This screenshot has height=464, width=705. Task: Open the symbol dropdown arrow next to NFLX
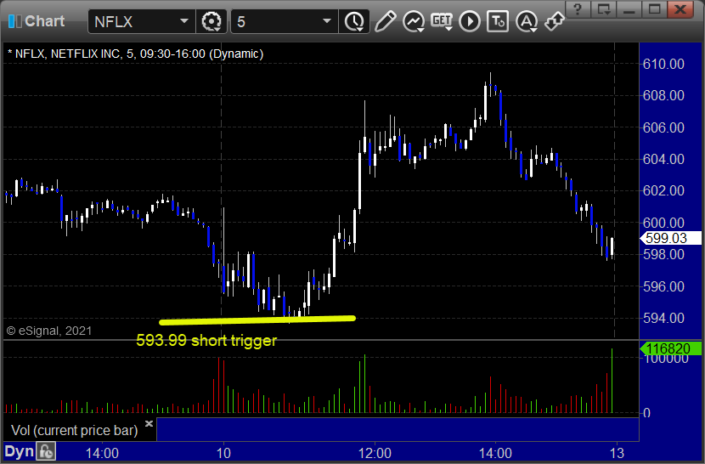coord(183,21)
